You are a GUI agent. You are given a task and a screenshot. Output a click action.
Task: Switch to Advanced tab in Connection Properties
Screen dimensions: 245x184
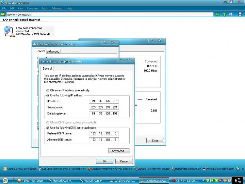53,51
